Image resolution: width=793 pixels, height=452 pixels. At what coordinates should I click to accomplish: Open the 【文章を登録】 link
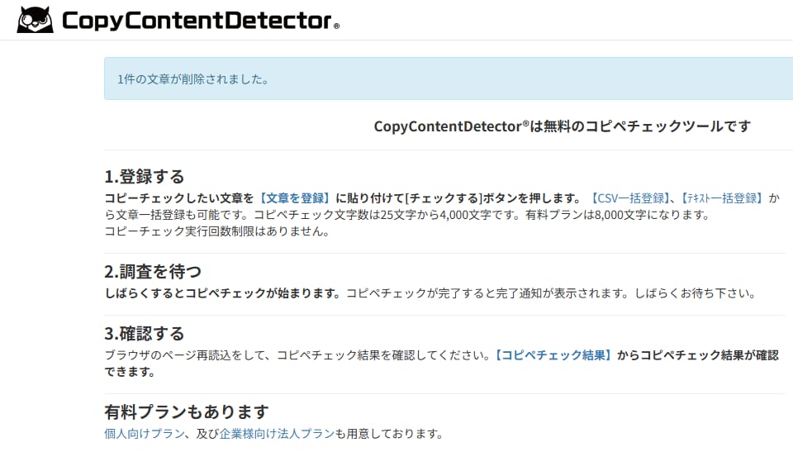295,198
